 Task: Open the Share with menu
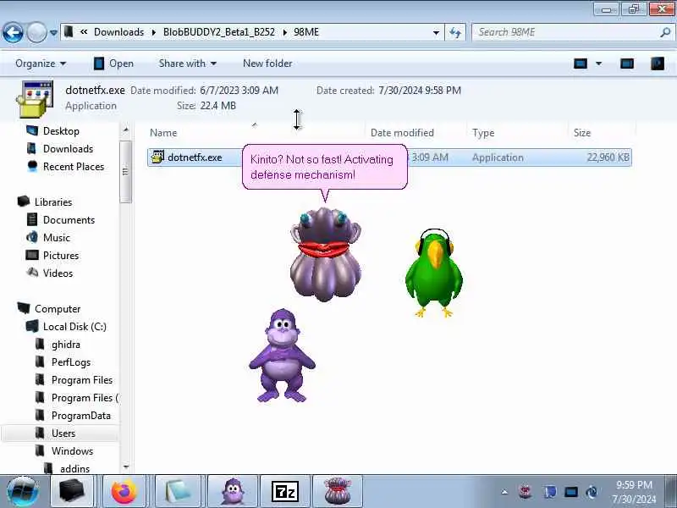[187, 63]
